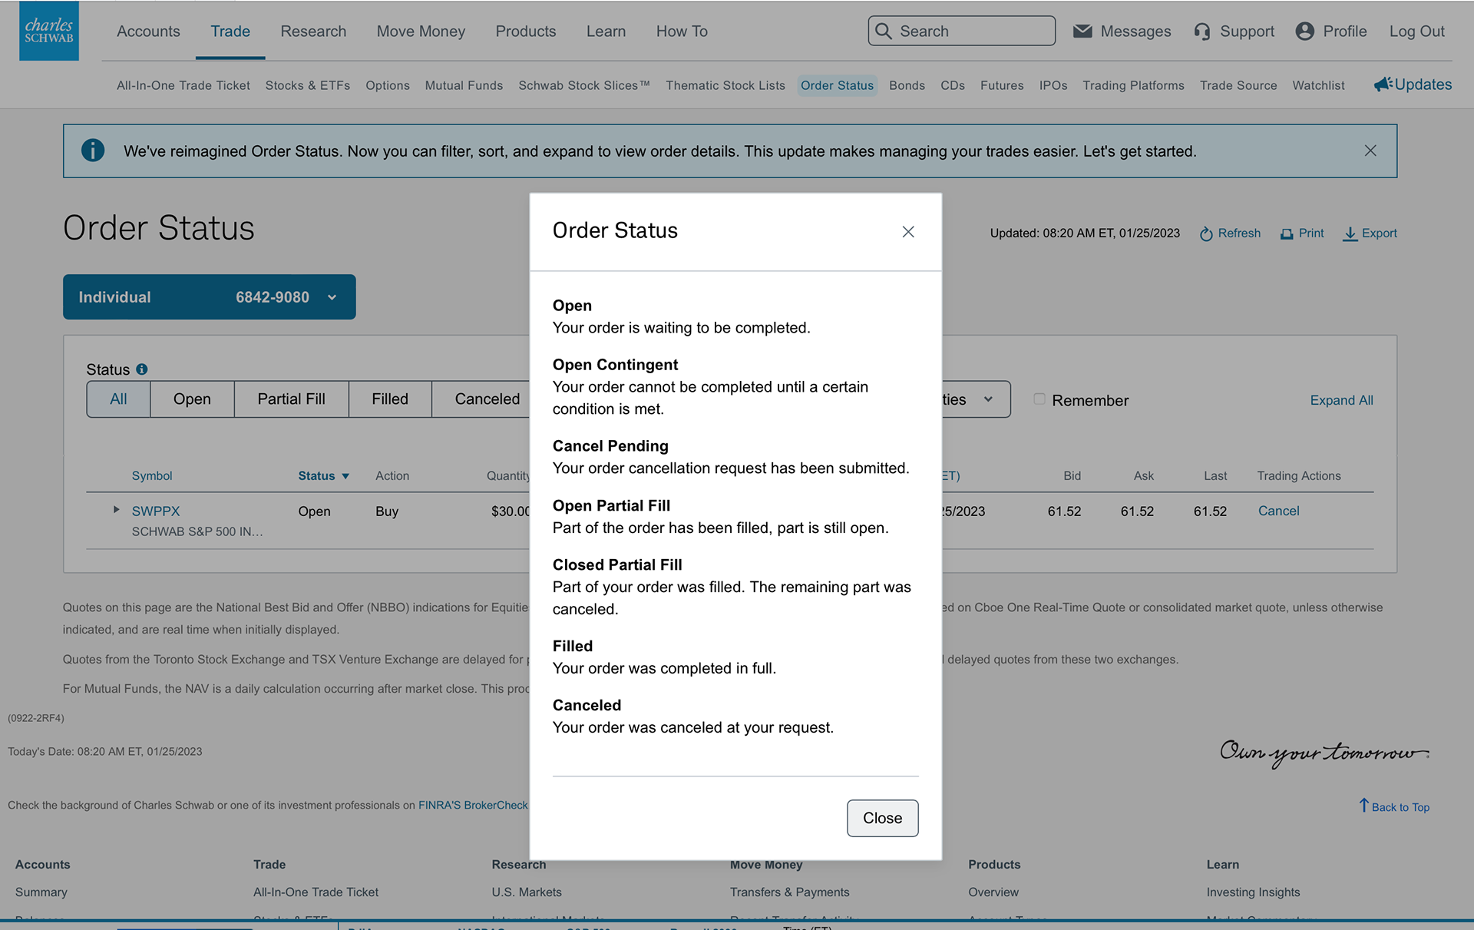Click footer Transfers & Payments link
This screenshot has width=1474, height=930.
(x=790, y=892)
